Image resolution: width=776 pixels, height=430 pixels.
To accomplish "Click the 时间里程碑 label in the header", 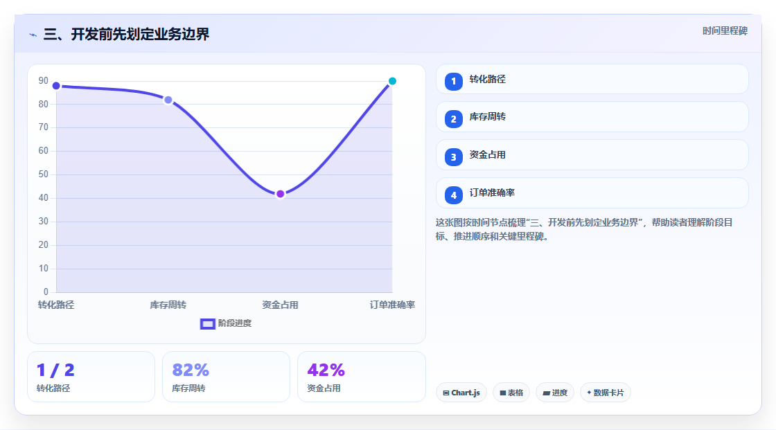I will click(725, 31).
